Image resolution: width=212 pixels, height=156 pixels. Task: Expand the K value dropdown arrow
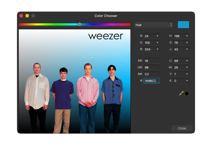click(x=187, y=81)
